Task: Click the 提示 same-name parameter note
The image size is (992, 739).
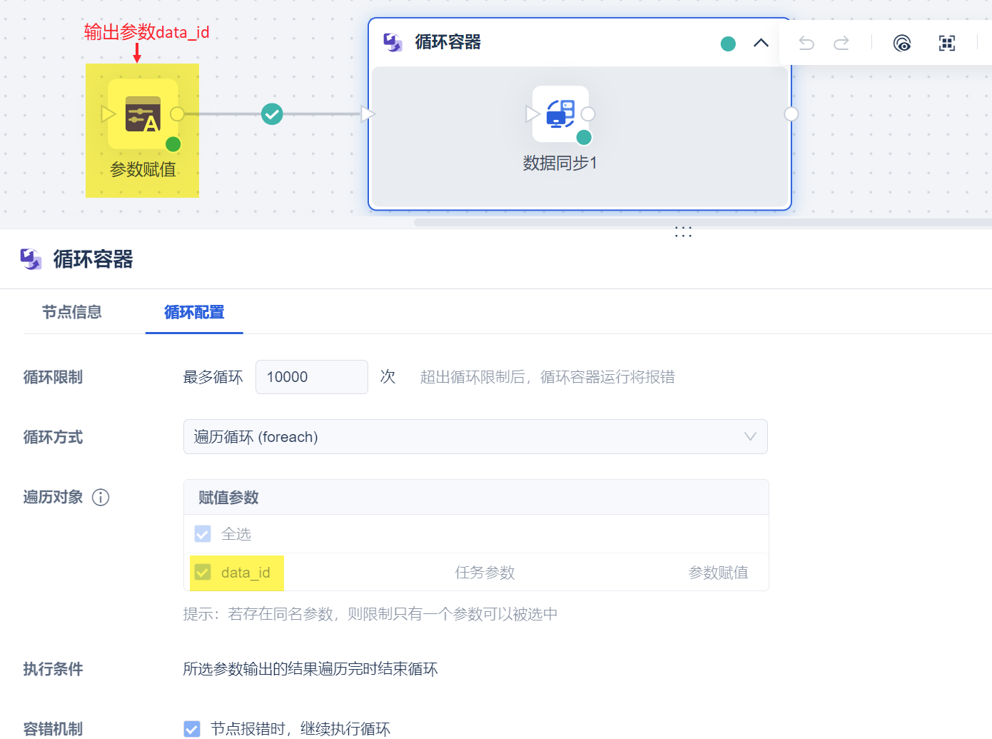Action: pos(370,614)
